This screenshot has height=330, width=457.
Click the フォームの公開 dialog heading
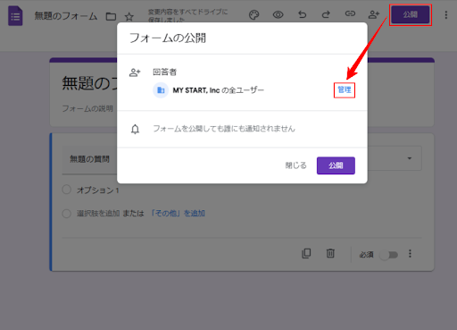click(x=168, y=38)
